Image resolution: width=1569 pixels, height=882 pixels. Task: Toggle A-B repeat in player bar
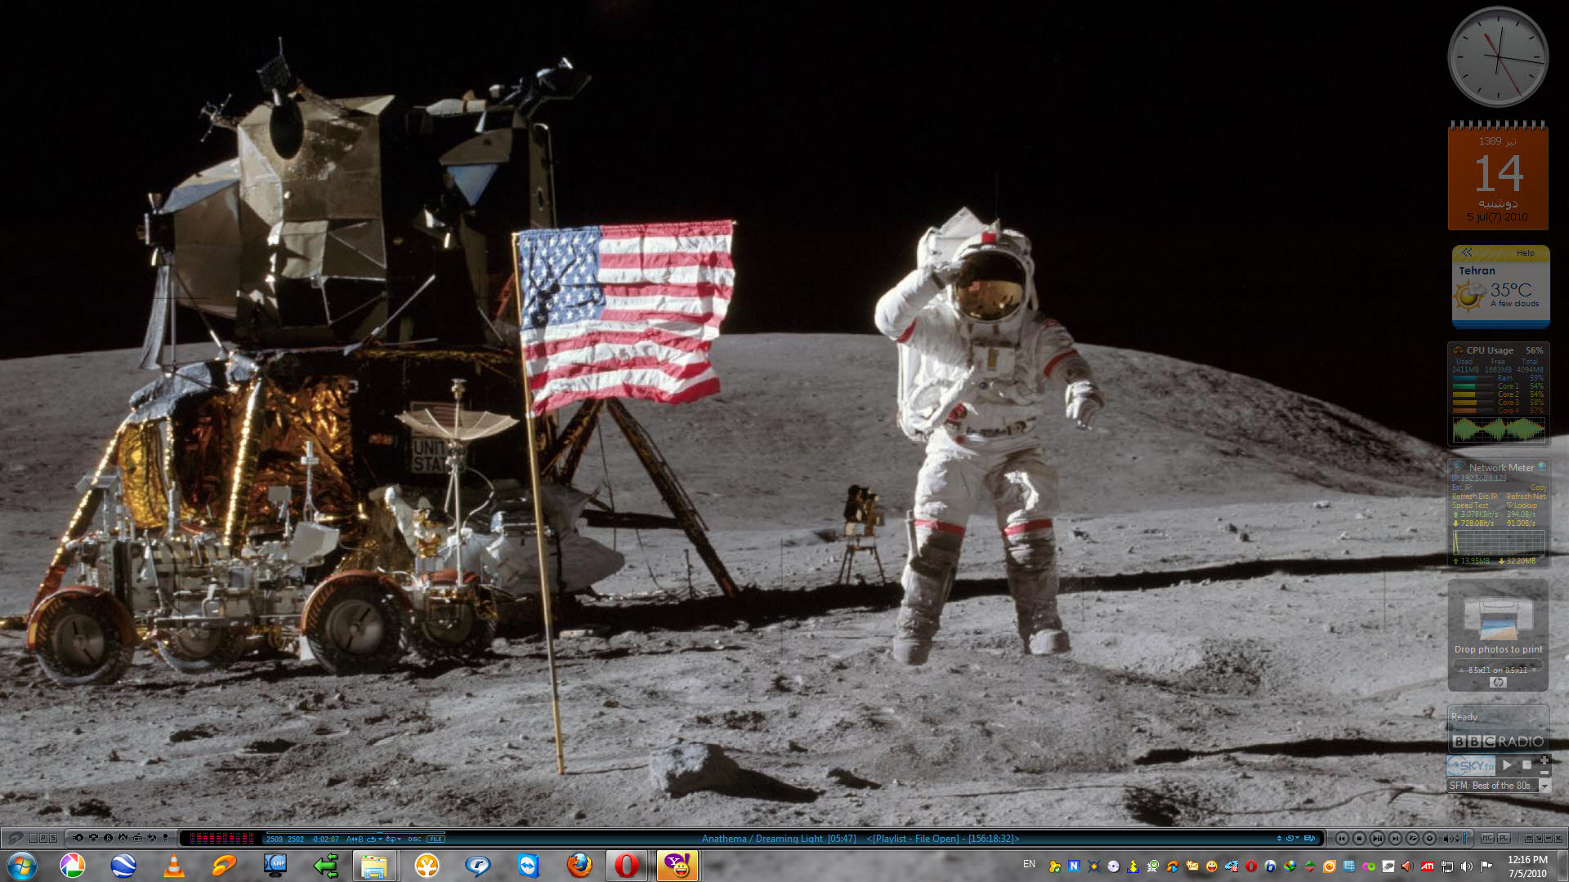click(x=354, y=839)
